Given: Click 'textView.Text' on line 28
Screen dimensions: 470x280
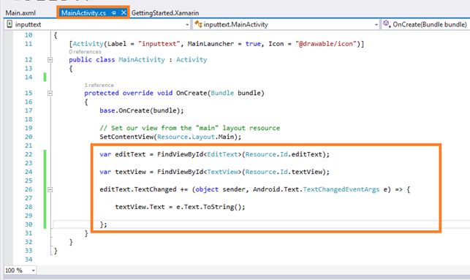Looking at the screenshot, I should click(140, 207).
